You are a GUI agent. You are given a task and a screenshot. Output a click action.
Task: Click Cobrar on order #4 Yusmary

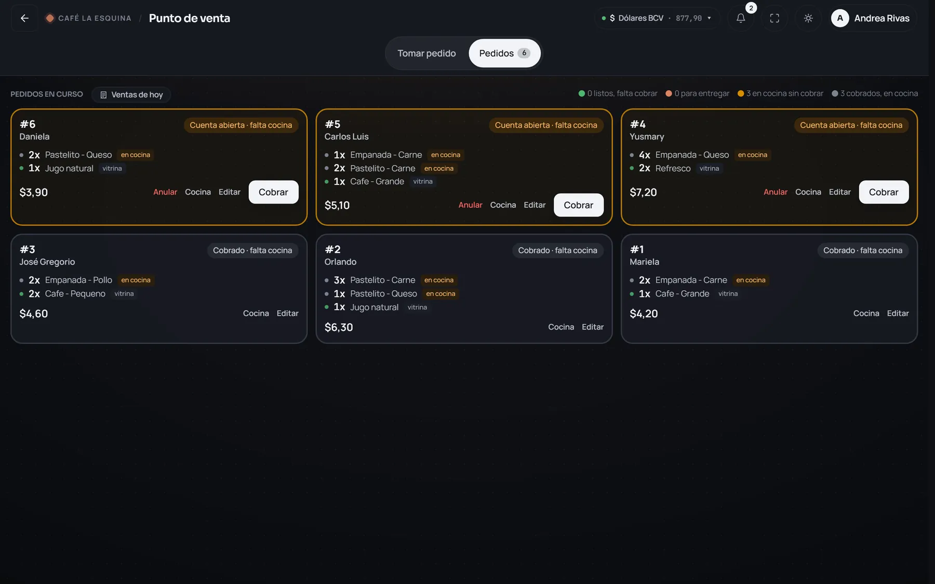883,192
